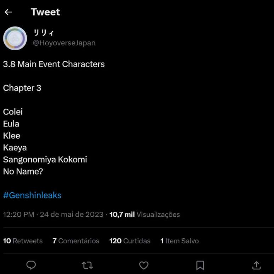Click the 10,7 mil Visualizações count
274x274 pixels.
pos(144,215)
